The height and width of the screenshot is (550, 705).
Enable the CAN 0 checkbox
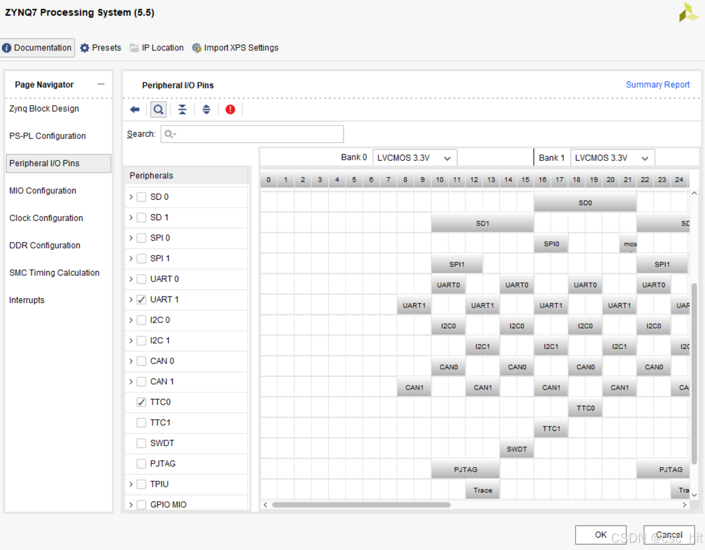pos(141,361)
